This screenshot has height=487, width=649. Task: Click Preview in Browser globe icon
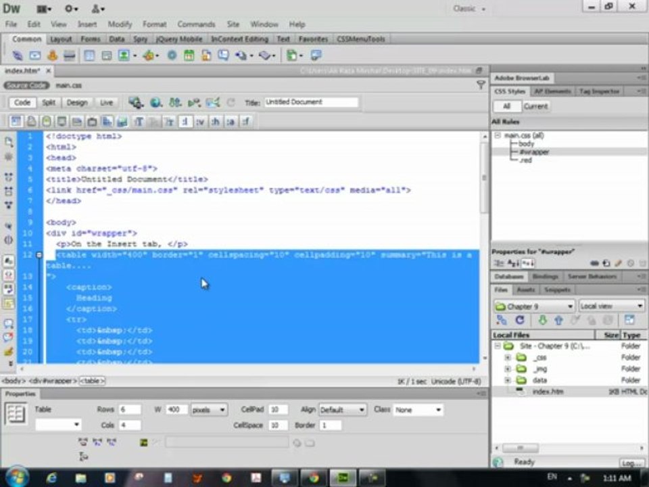coord(156,102)
